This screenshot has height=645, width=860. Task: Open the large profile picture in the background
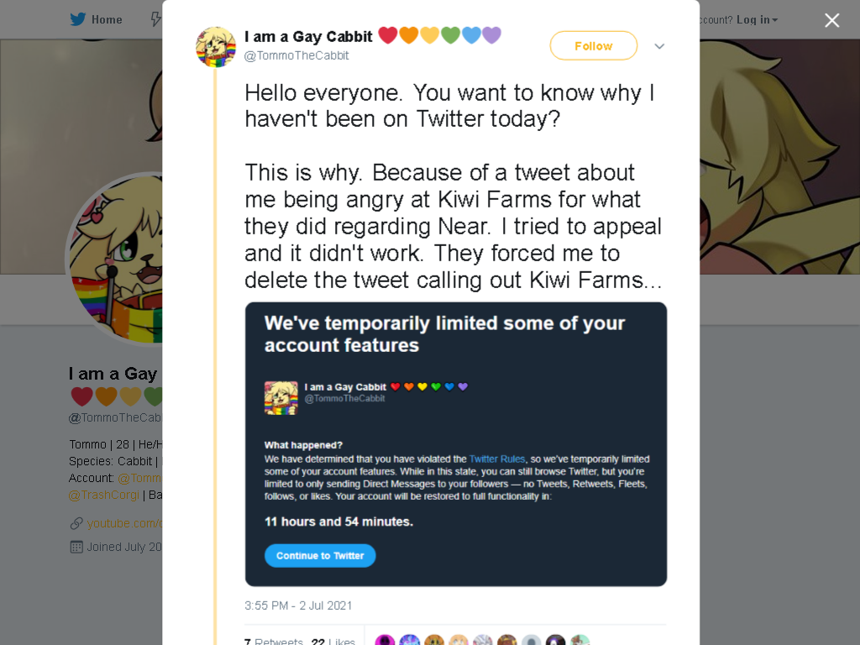click(114, 260)
